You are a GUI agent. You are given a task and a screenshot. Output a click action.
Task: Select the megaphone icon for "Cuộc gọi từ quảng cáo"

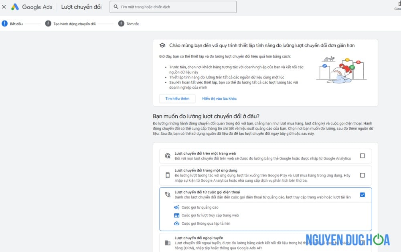[x=177, y=207]
